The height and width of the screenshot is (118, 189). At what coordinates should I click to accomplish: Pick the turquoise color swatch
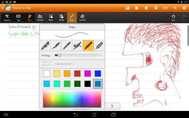point(57,84)
